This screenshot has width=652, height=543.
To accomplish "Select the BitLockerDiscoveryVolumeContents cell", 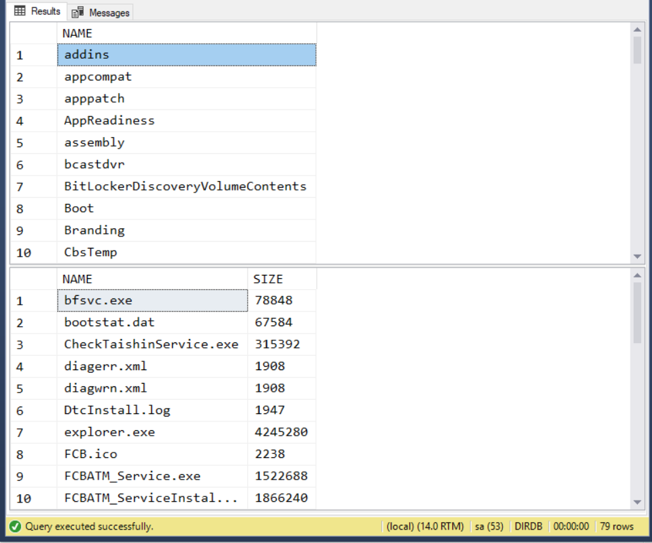I will click(186, 186).
